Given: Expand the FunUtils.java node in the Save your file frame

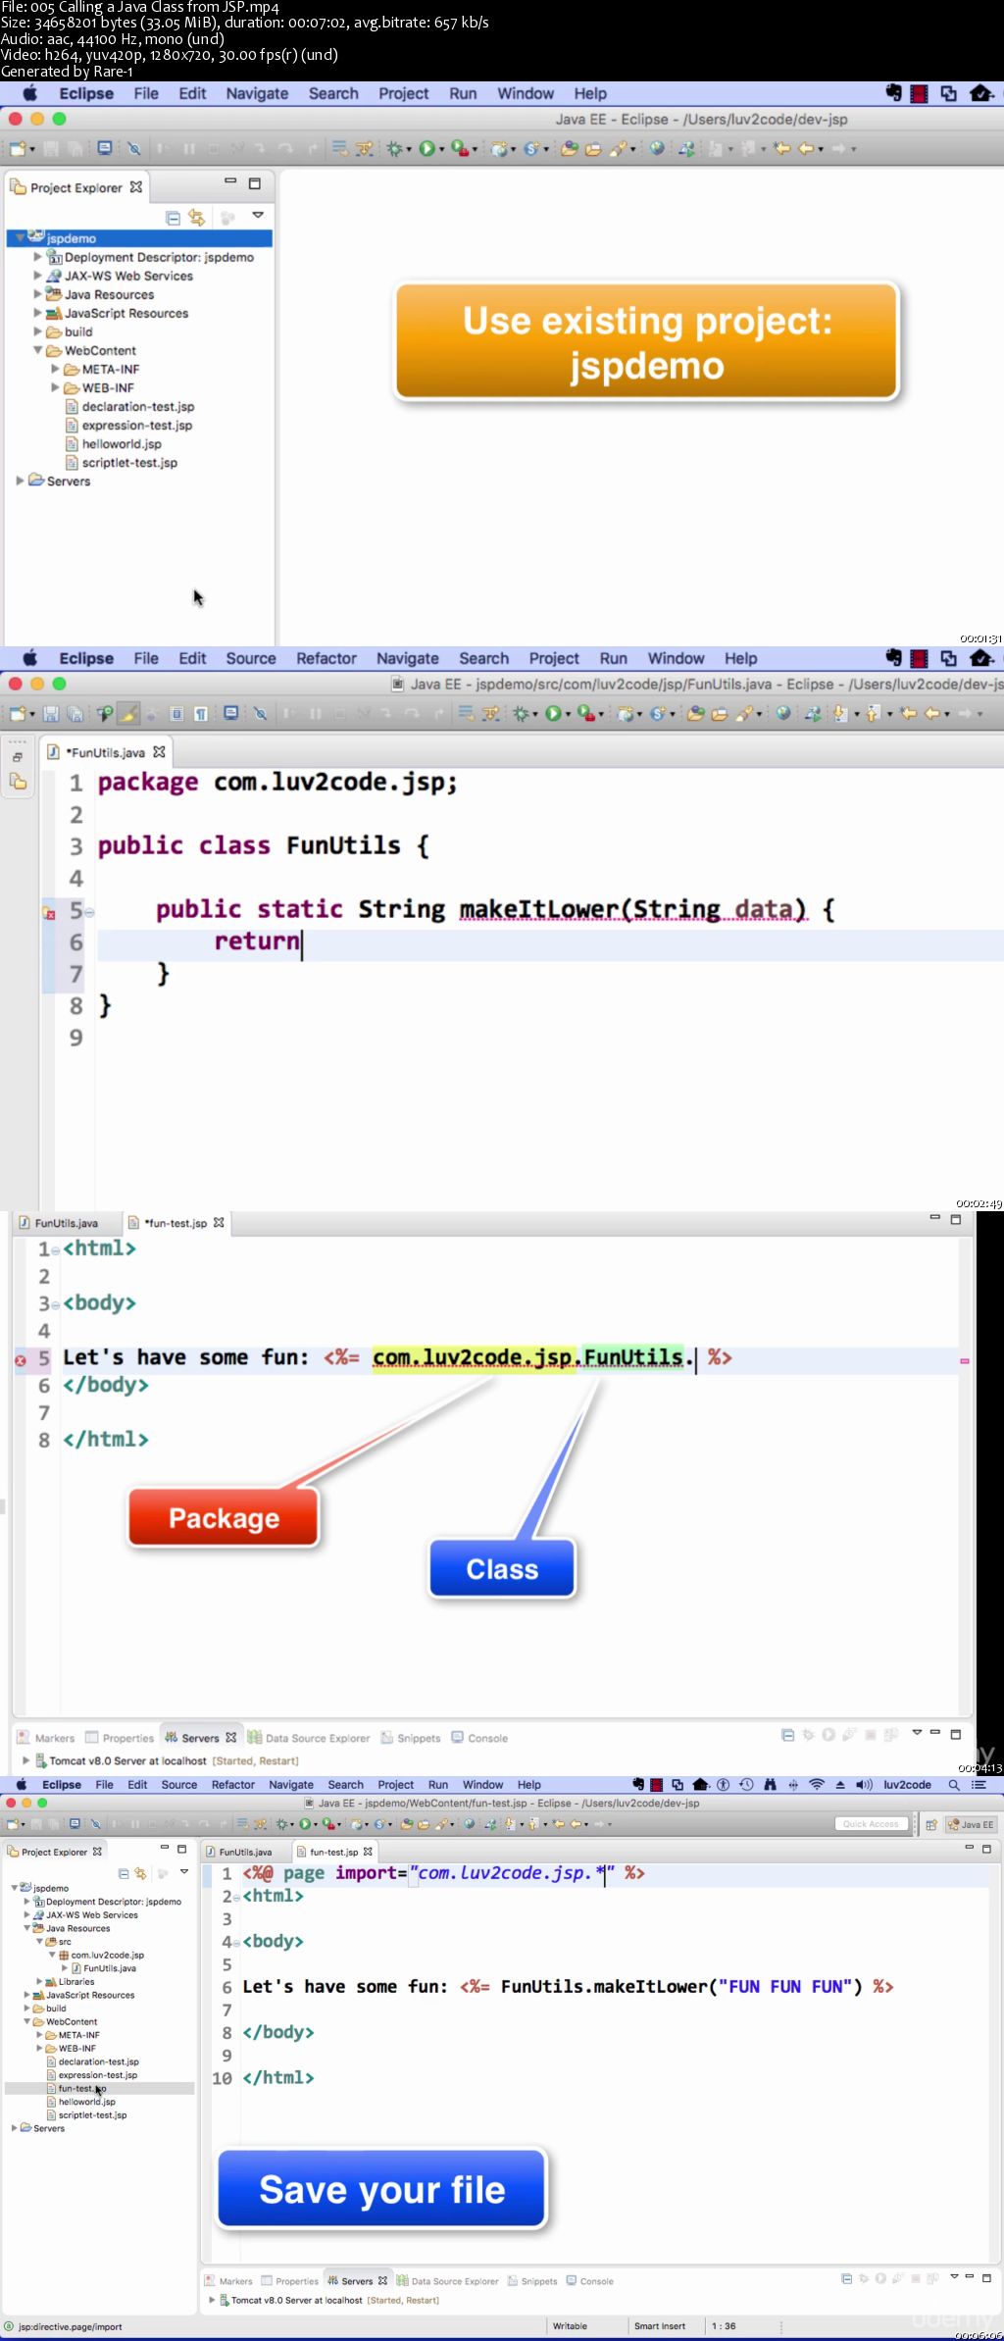Looking at the screenshot, I should pyautogui.click(x=65, y=1968).
